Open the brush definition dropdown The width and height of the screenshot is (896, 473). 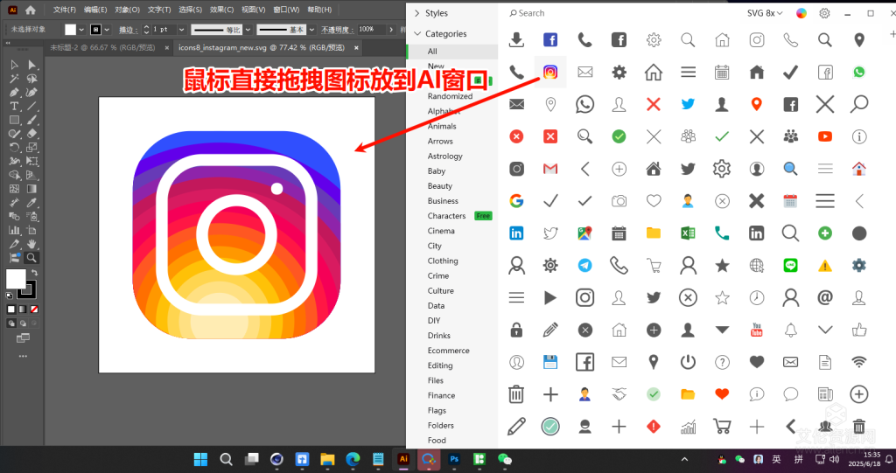(311, 29)
